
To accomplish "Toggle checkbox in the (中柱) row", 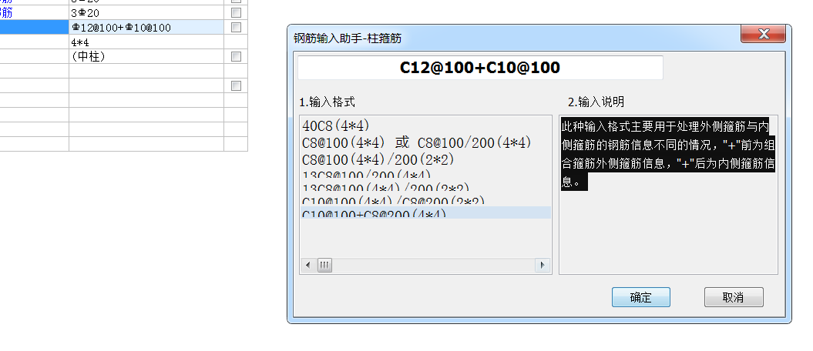I will tap(236, 56).
